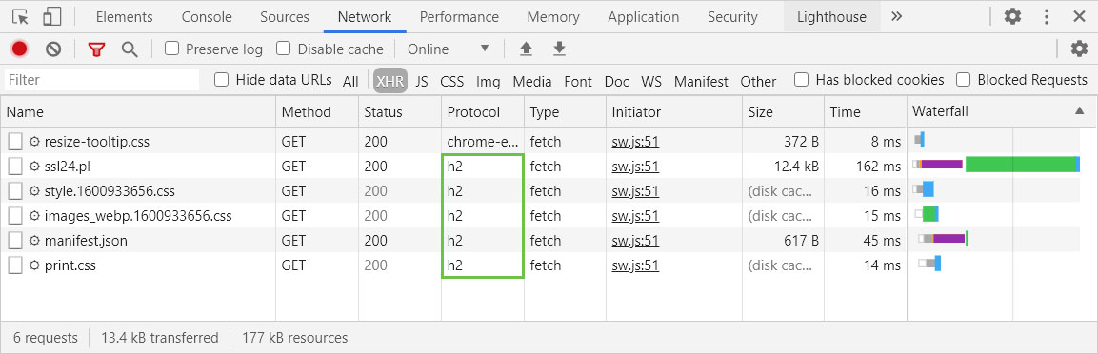Filter requests by Doc
This screenshot has height=354, width=1098.
(x=617, y=81)
